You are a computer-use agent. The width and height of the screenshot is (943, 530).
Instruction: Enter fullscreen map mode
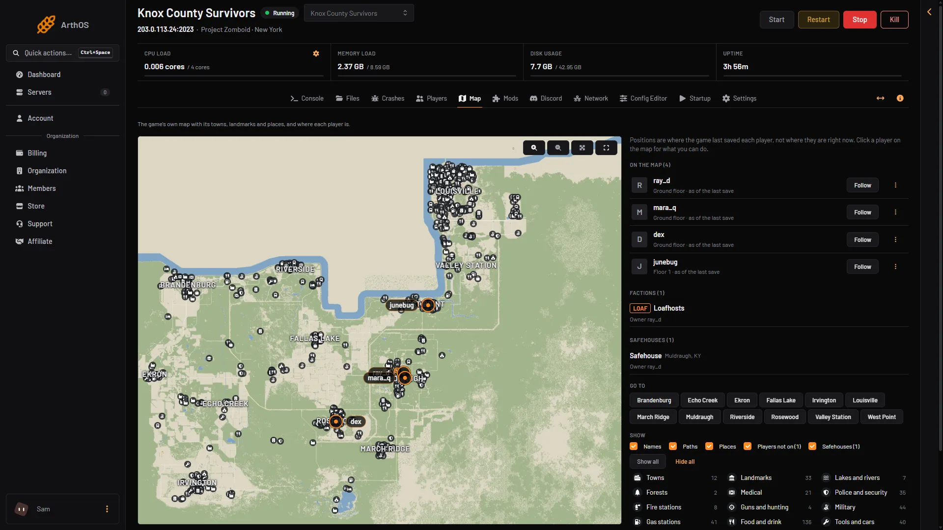coord(606,148)
